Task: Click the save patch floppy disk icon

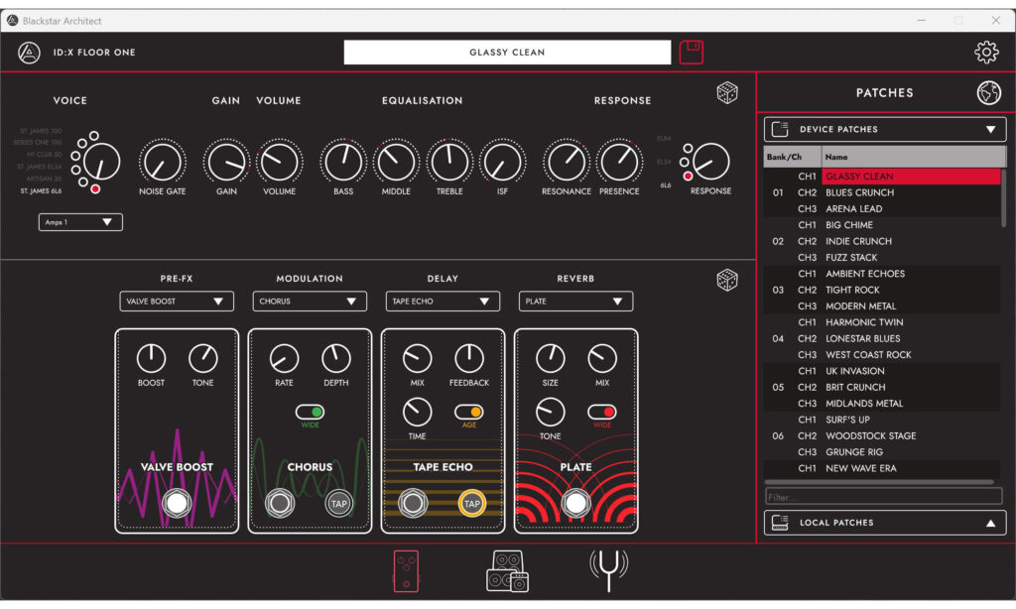Action: [692, 53]
